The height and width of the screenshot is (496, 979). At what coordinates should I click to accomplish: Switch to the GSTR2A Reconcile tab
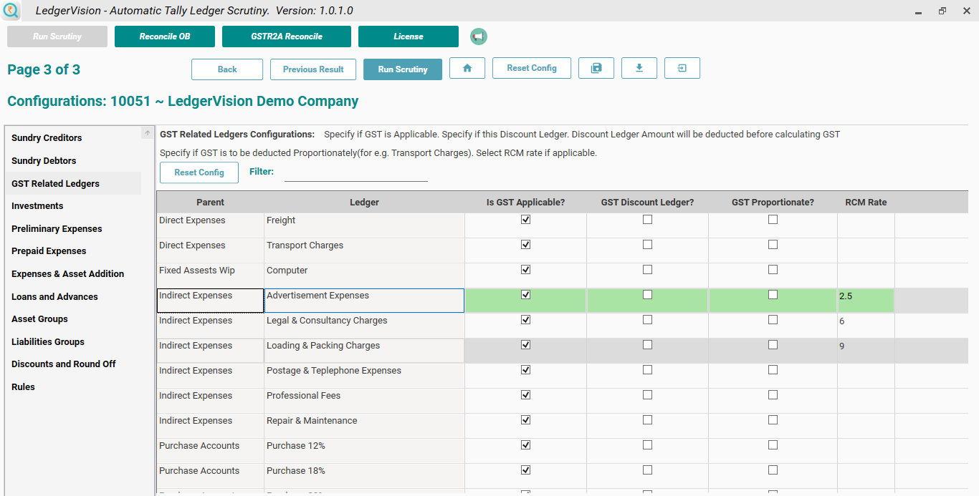[286, 36]
